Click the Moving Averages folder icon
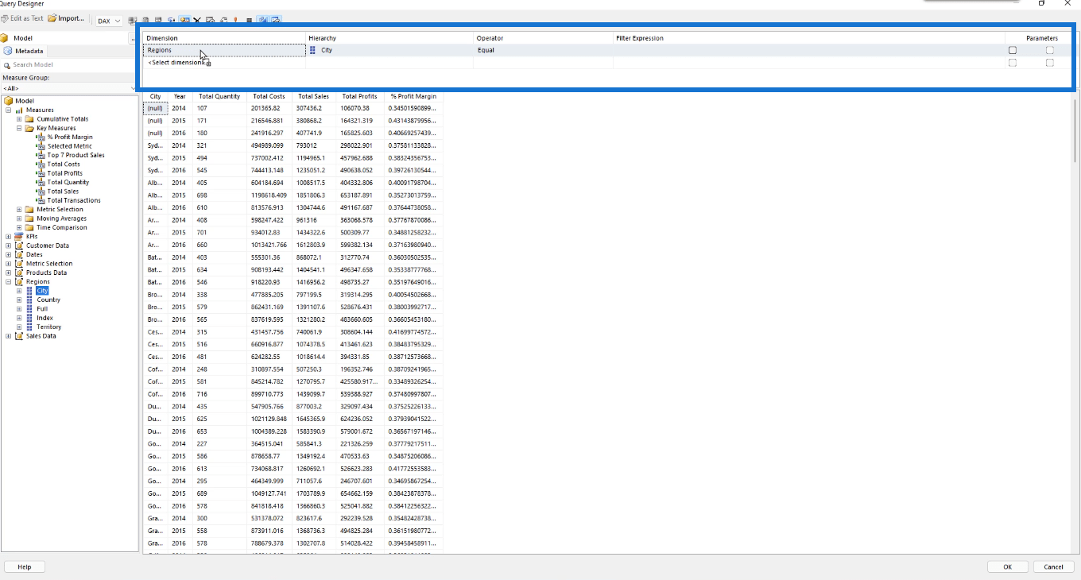The width and height of the screenshot is (1081, 580). (29, 218)
